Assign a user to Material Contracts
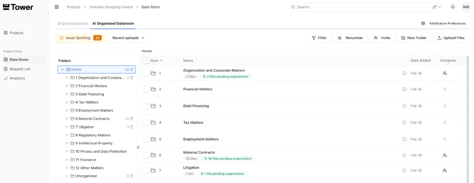Image resolution: width=474 pixels, height=183 pixels. pyautogui.click(x=445, y=155)
